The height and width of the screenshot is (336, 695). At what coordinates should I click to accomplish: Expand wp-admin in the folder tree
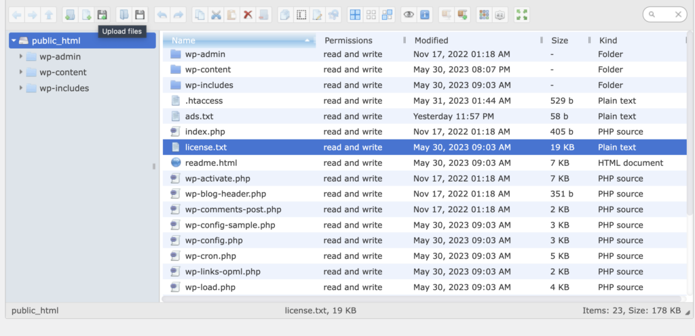pyautogui.click(x=21, y=57)
